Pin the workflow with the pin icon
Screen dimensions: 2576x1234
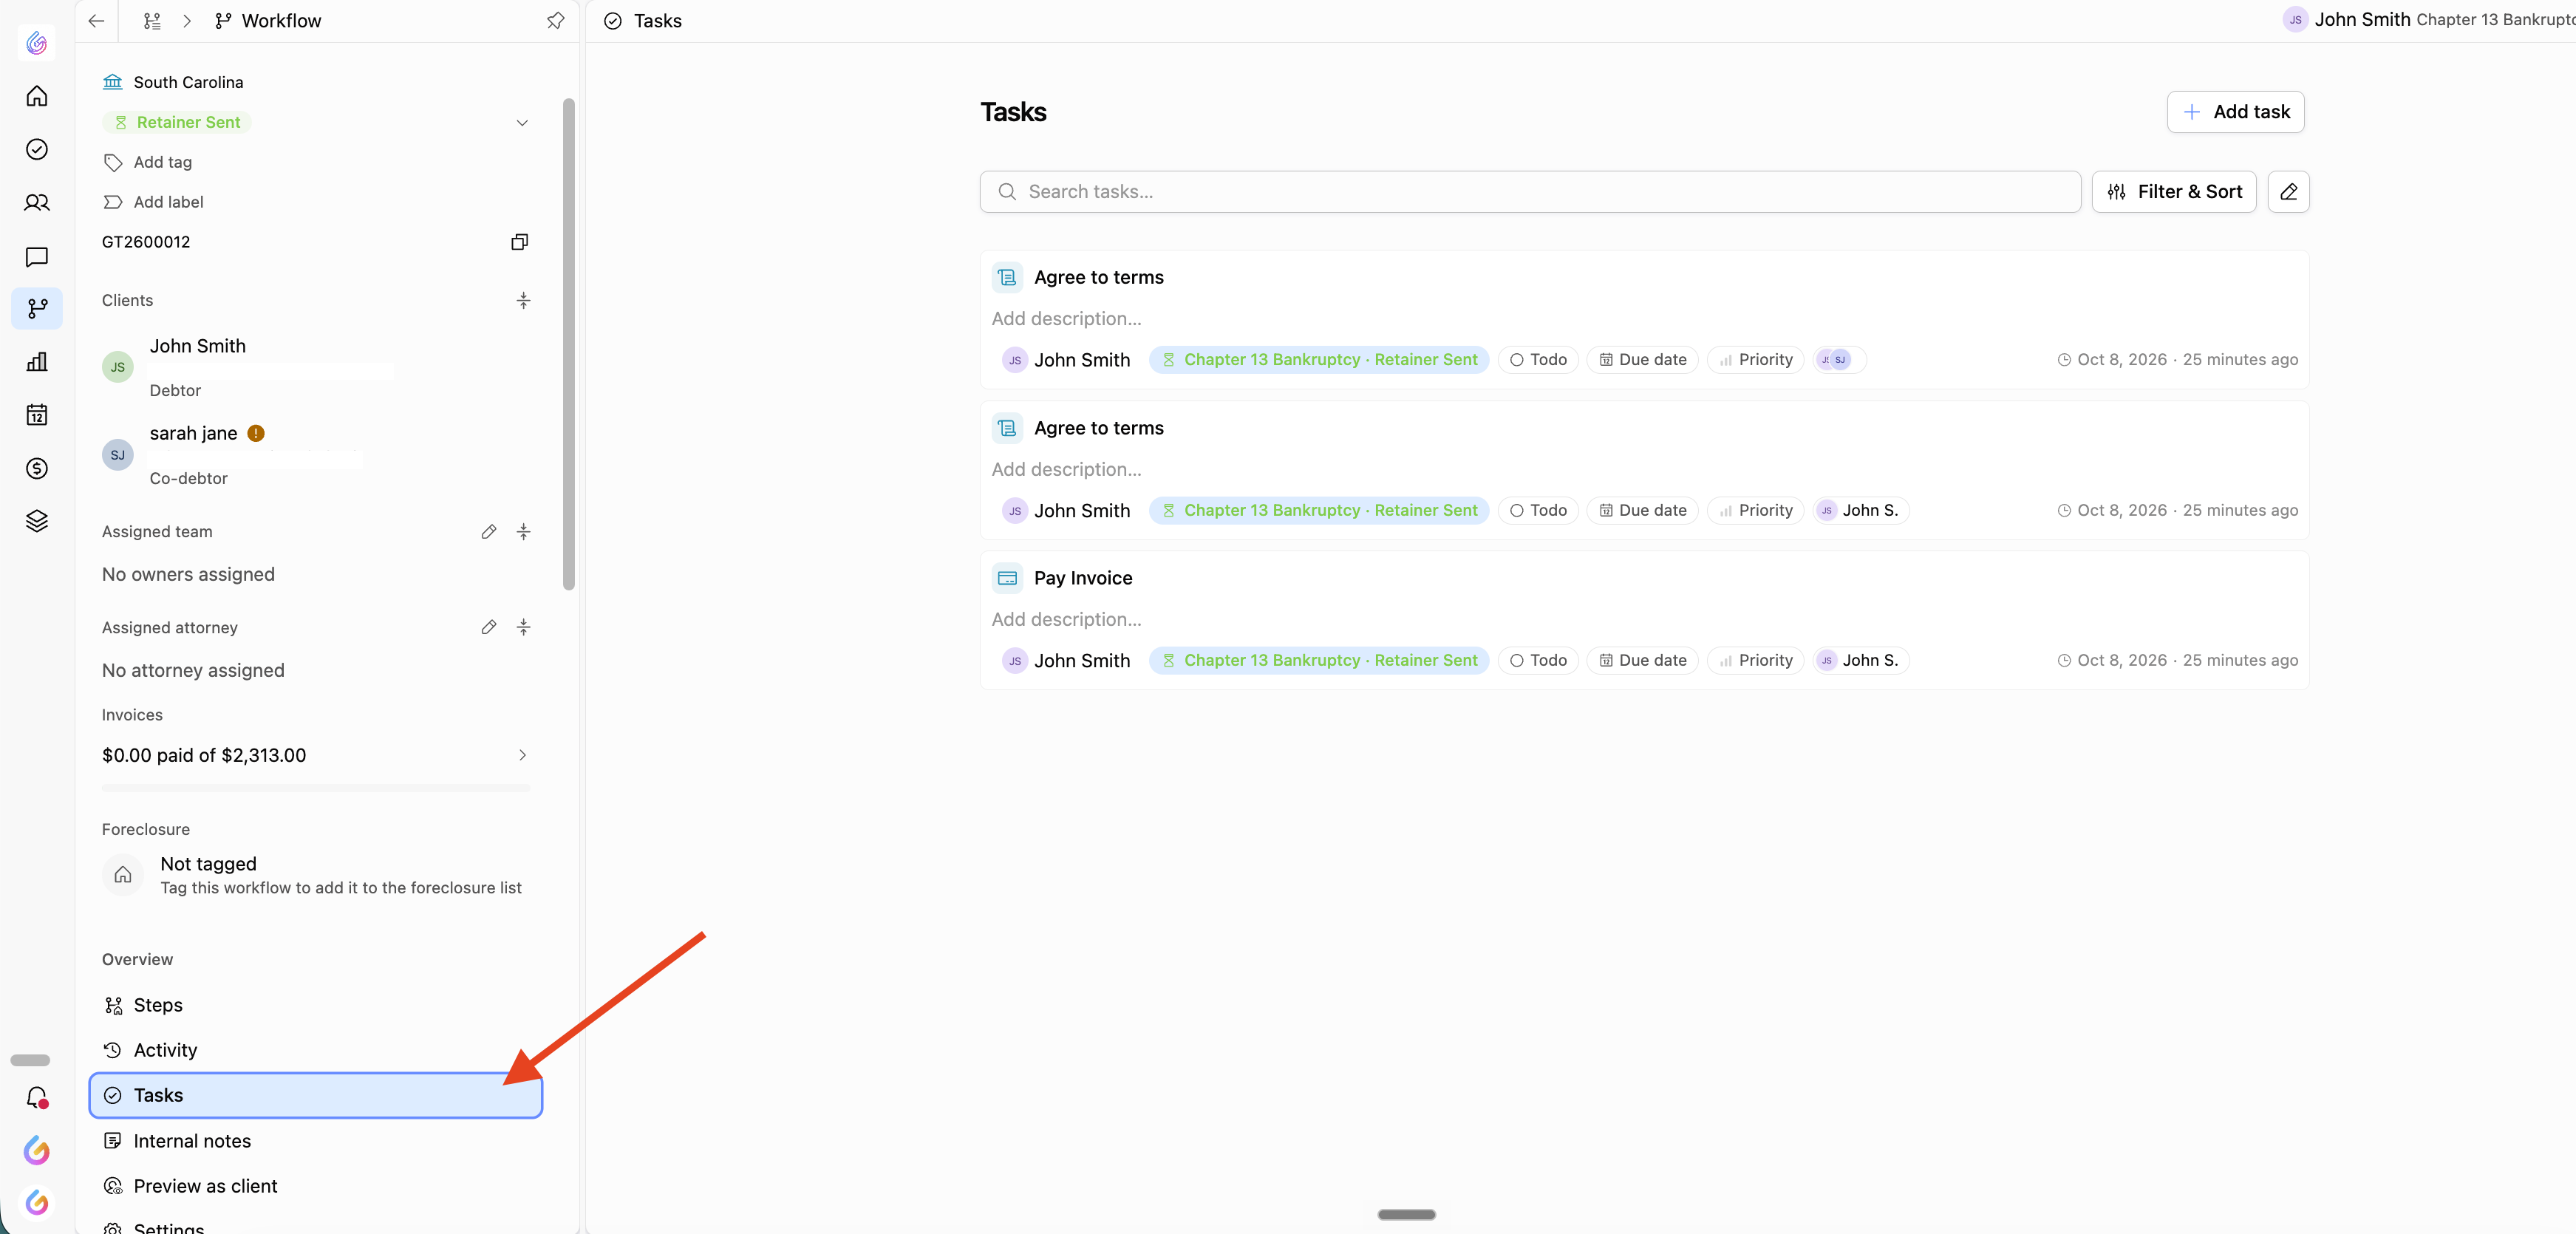coord(556,21)
